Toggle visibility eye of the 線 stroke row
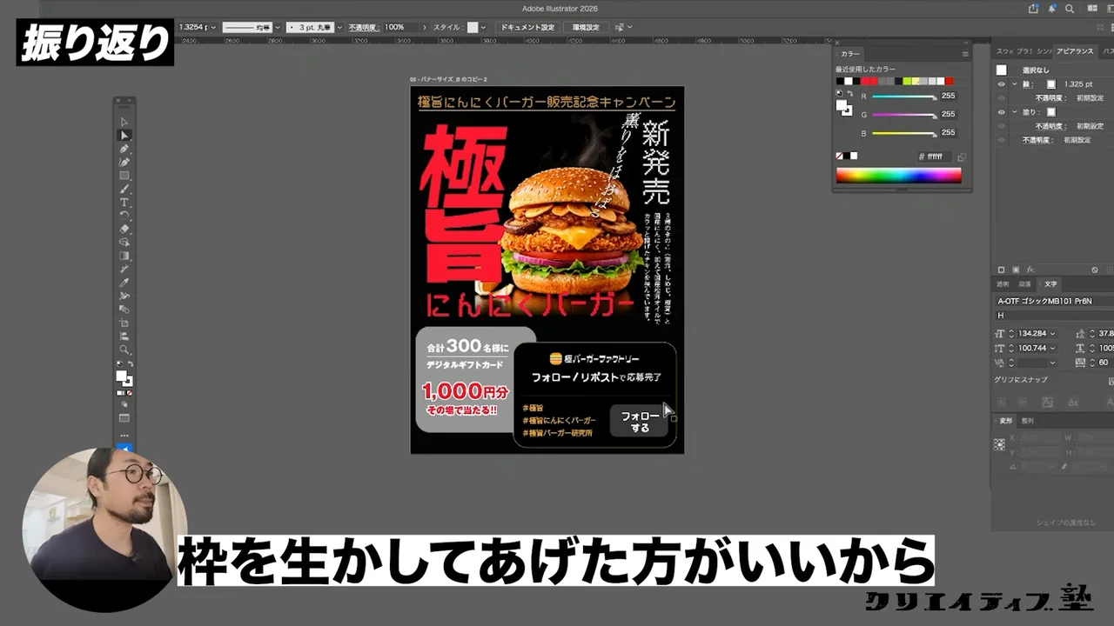The height and width of the screenshot is (626, 1114). coord(1001,84)
